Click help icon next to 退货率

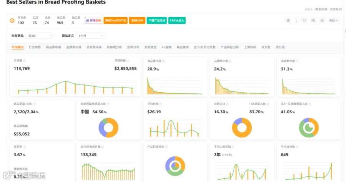tap(24, 147)
